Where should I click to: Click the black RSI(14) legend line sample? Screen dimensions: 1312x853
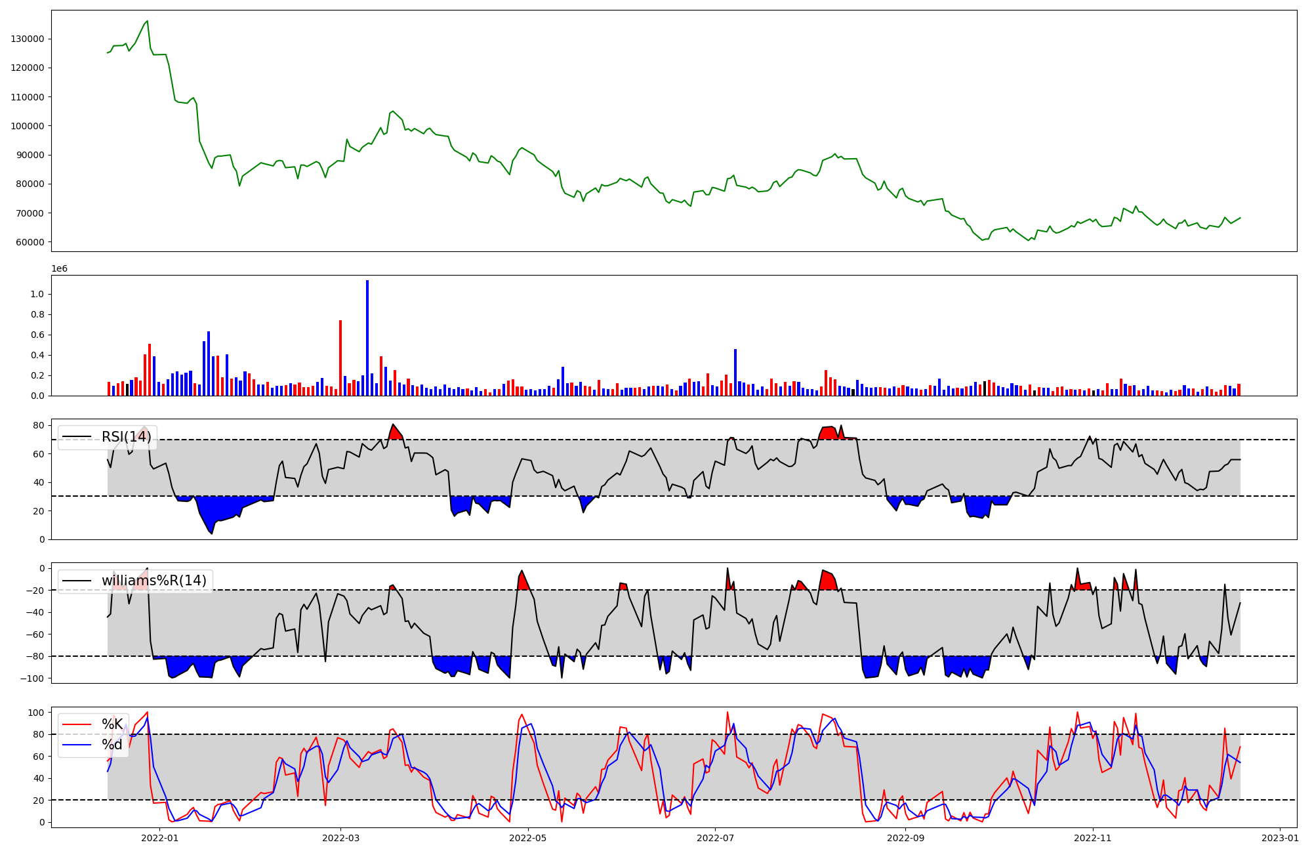click(x=76, y=437)
